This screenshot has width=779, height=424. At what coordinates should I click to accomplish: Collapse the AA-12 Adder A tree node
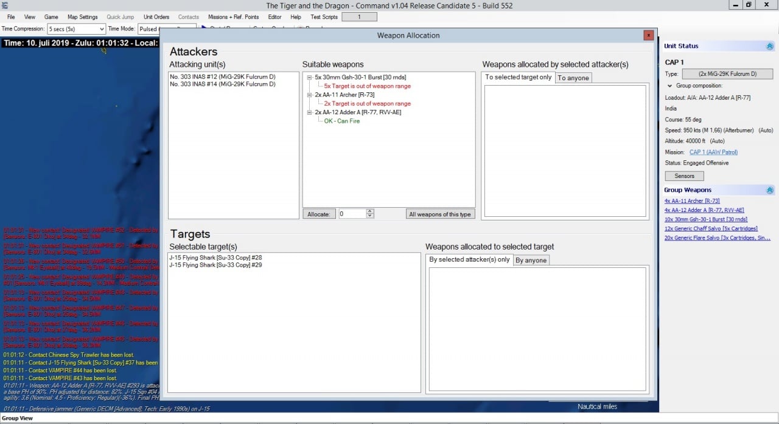point(310,112)
